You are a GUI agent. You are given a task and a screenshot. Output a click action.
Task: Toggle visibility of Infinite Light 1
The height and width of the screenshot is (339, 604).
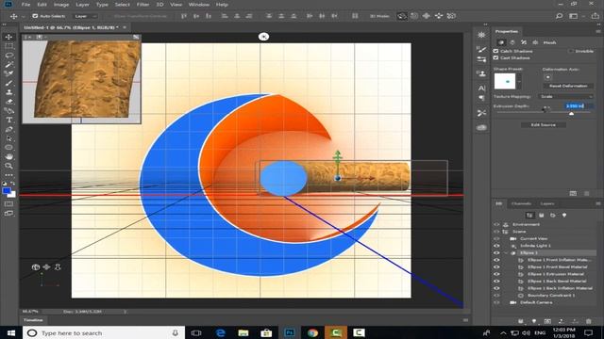(x=496, y=246)
